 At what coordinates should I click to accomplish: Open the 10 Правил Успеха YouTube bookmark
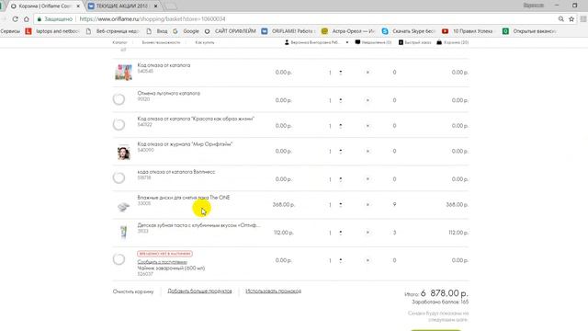click(468, 31)
